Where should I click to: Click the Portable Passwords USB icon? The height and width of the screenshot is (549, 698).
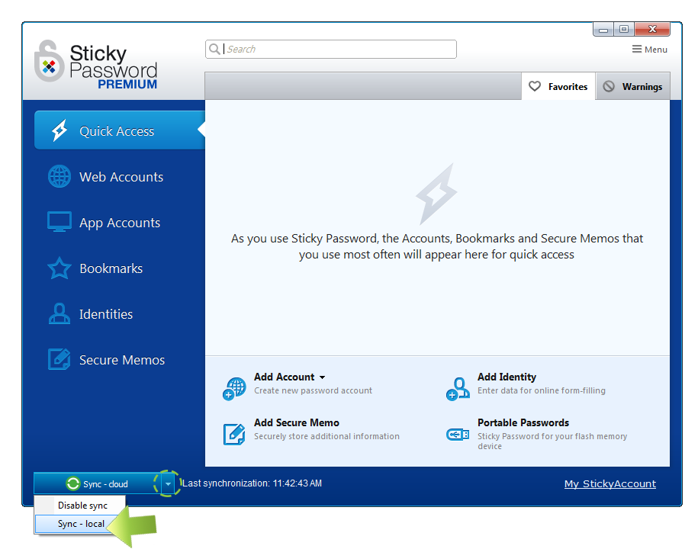point(458,434)
